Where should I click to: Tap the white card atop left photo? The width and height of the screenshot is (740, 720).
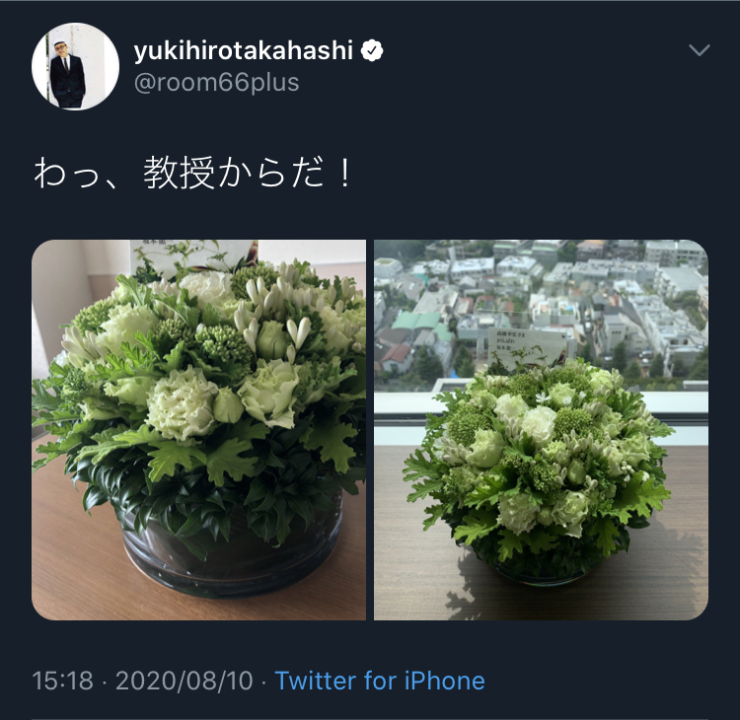(x=193, y=258)
